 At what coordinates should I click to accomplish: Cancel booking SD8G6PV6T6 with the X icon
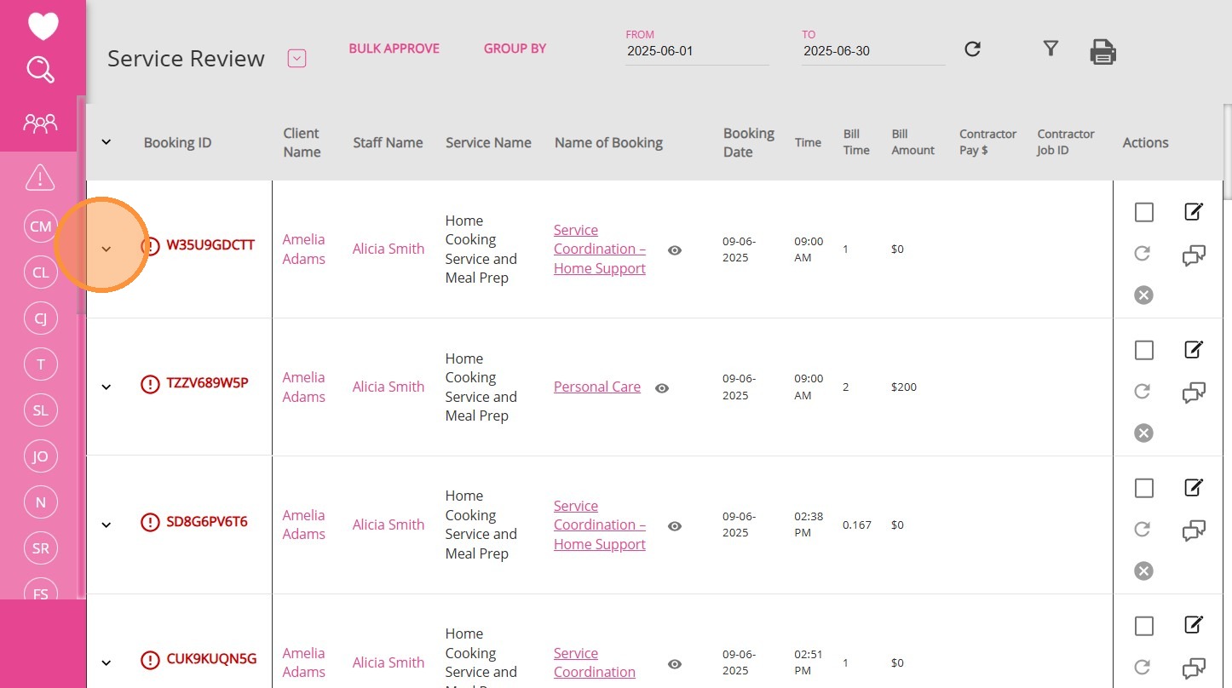(x=1143, y=570)
